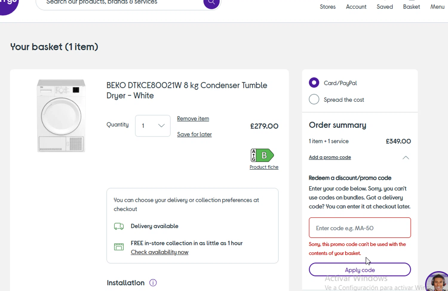Click the purple search magnifier icon
The width and height of the screenshot is (448, 291).
click(x=211, y=2)
